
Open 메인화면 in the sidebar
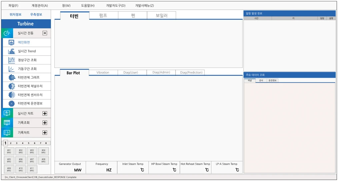tap(27, 42)
